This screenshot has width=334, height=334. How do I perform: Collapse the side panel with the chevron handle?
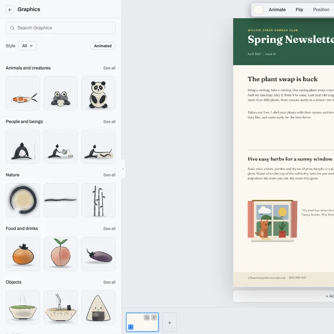[123, 169]
